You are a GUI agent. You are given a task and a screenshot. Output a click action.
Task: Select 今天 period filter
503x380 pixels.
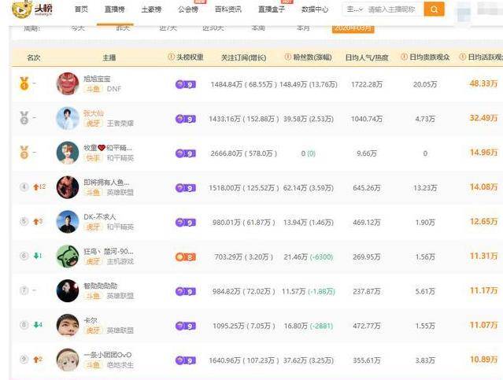click(78, 28)
